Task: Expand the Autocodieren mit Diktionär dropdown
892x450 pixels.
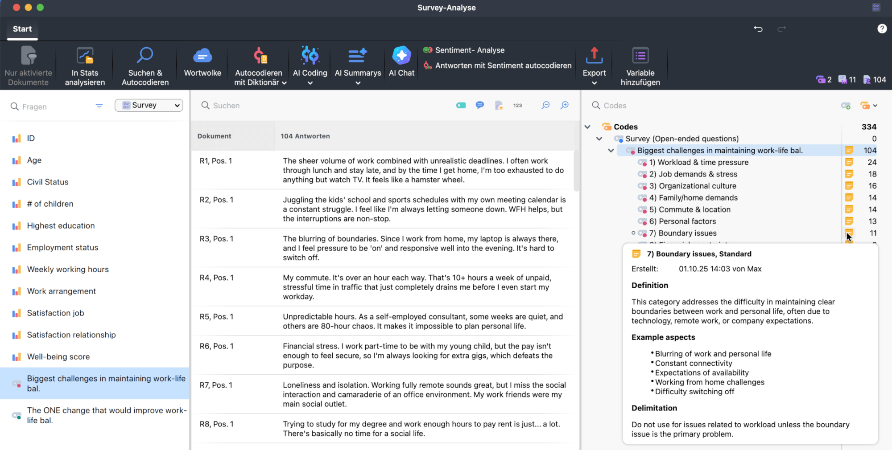Action: click(x=284, y=82)
